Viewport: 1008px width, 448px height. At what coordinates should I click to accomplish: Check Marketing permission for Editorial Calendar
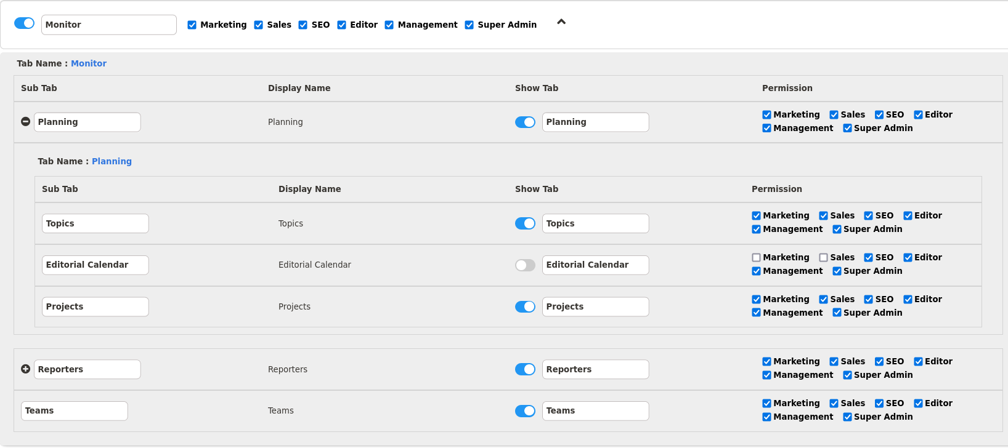[756, 258]
